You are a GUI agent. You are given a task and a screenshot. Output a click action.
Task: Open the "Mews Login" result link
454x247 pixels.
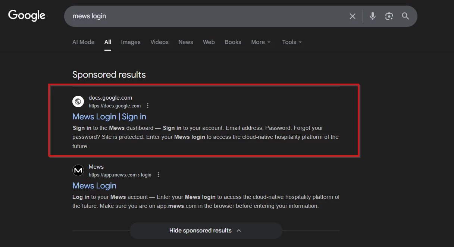94,186
